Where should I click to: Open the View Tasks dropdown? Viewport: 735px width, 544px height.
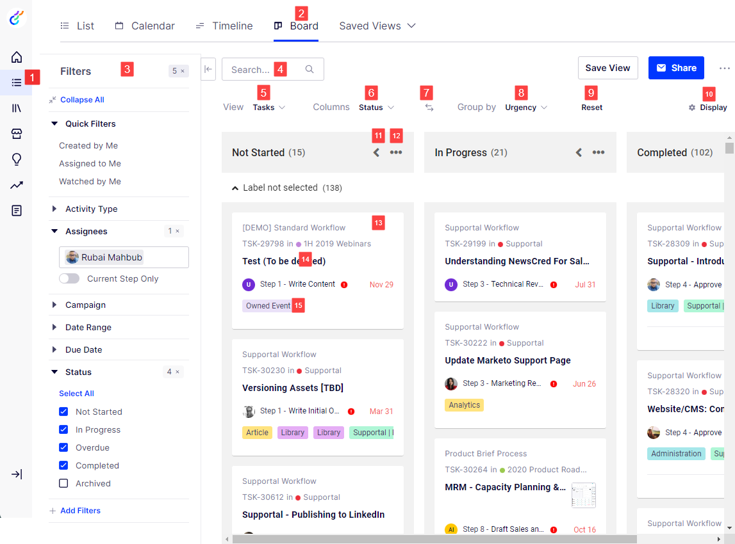[268, 108]
